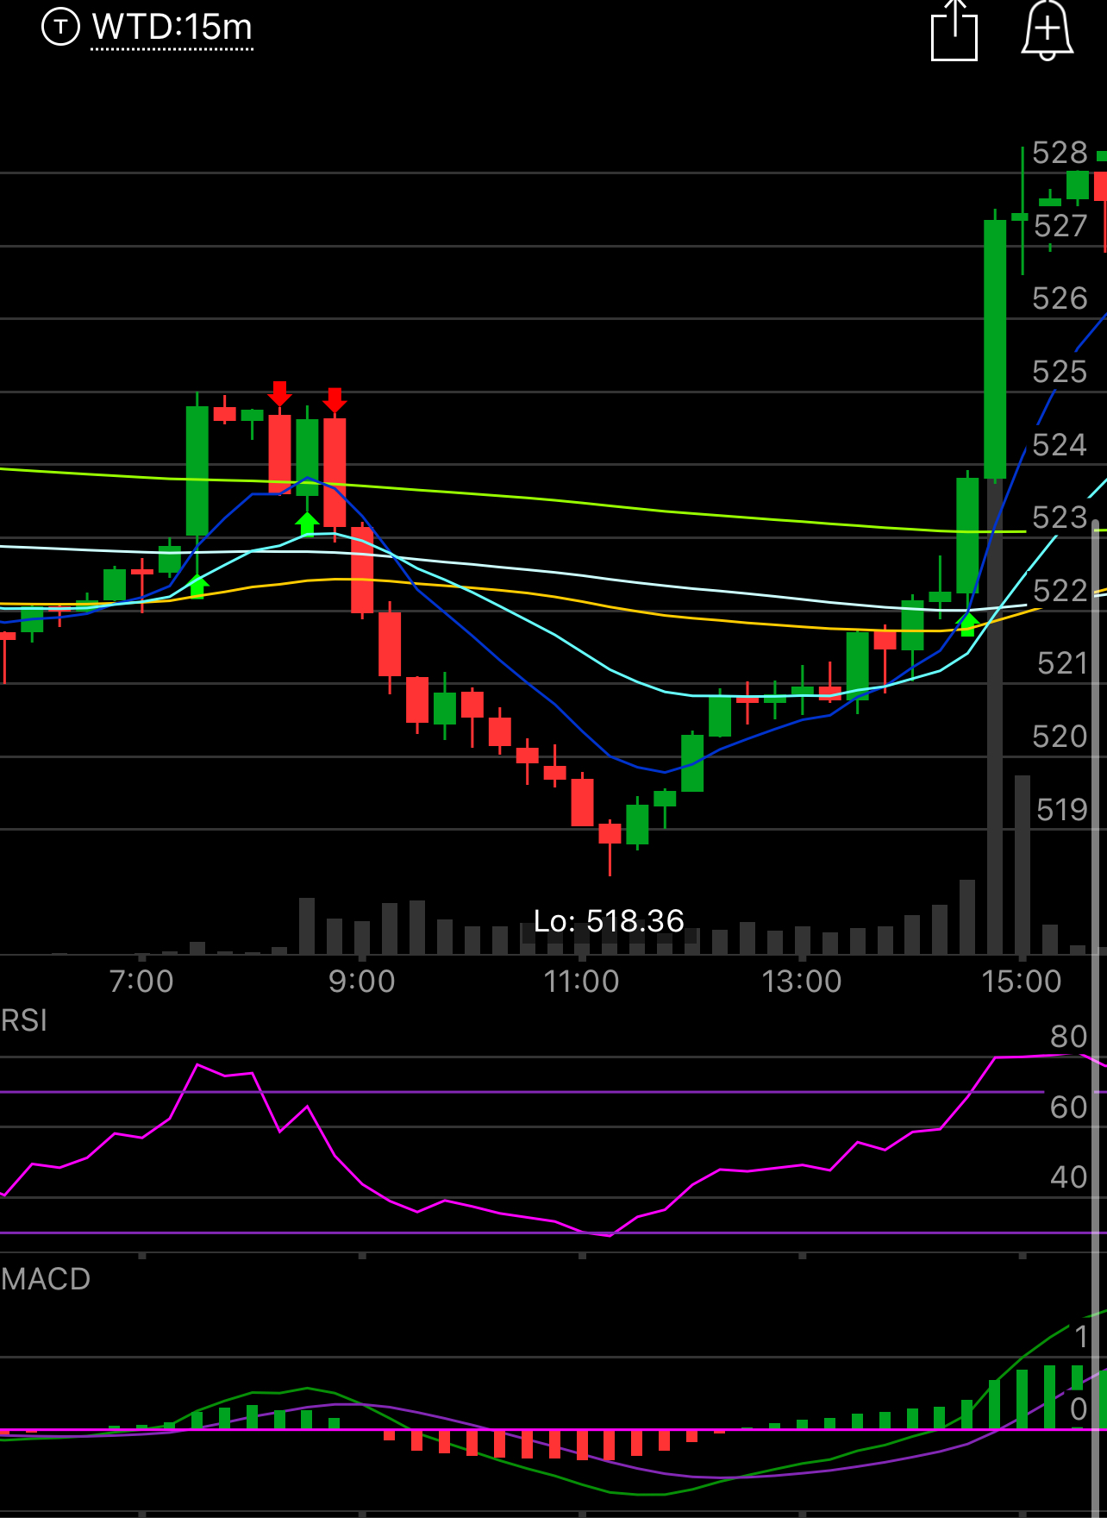Tap the tallest volume bar before 15:00
The height and width of the screenshot is (1518, 1107).
pos(995,718)
